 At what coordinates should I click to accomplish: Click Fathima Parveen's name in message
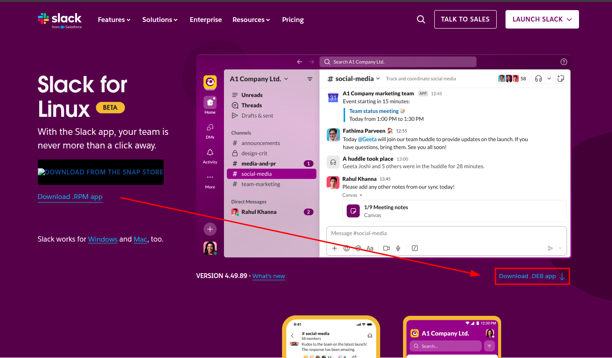point(364,131)
